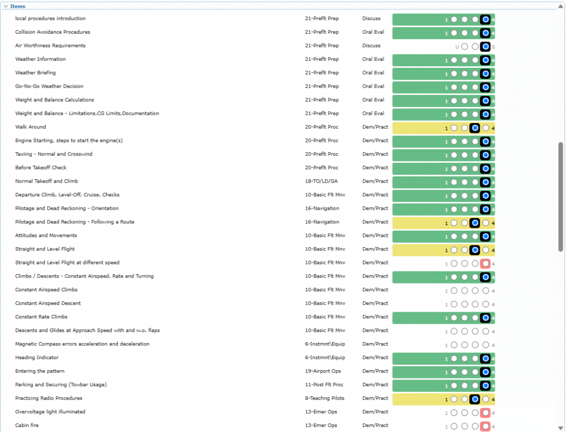566x432 pixels.
Task: Select grade 1 for Parking and Securing row
Action: [x=454, y=386]
